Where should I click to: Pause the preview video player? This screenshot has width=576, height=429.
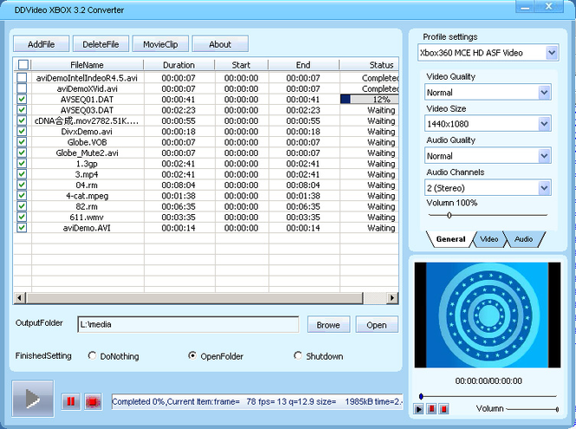(x=431, y=409)
